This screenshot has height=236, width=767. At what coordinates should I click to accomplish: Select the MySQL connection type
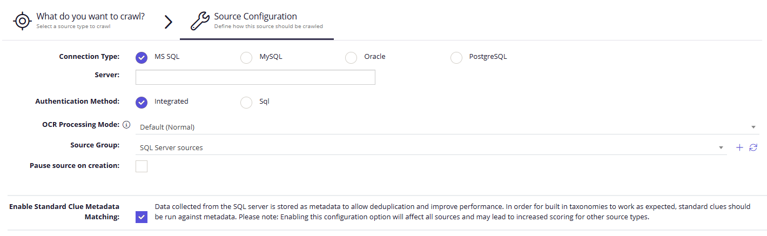pyautogui.click(x=246, y=57)
